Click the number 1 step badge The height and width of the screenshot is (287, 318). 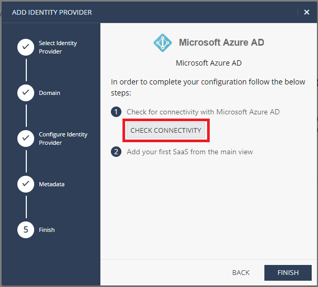click(x=116, y=112)
